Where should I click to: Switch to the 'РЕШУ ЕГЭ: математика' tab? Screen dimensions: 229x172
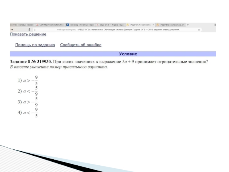pos(171,25)
